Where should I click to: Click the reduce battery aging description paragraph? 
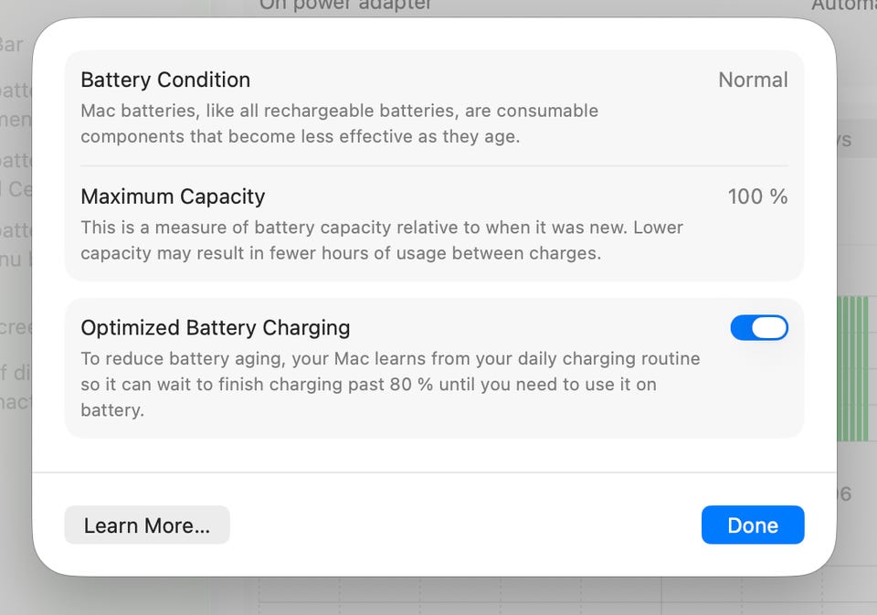click(390, 384)
